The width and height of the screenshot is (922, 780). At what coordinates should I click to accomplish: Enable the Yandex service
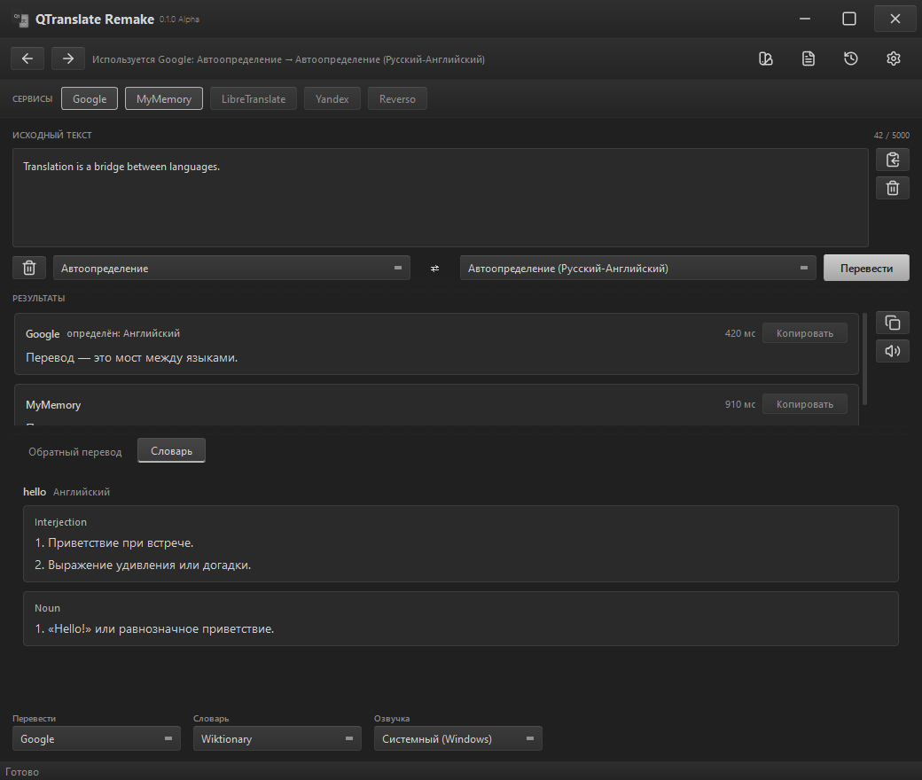pos(332,98)
